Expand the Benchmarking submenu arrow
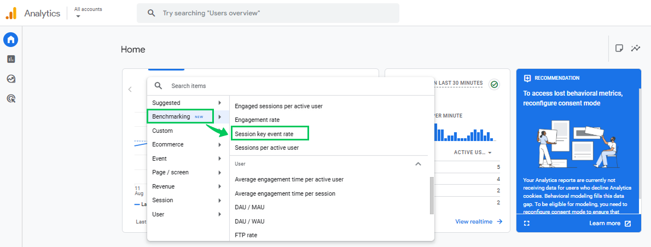Image resolution: width=651 pixels, height=247 pixels. (x=219, y=117)
